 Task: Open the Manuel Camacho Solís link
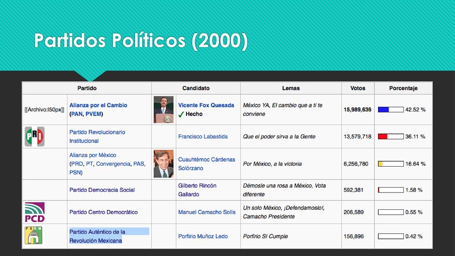pyautogui.click(x=207, y=212)
